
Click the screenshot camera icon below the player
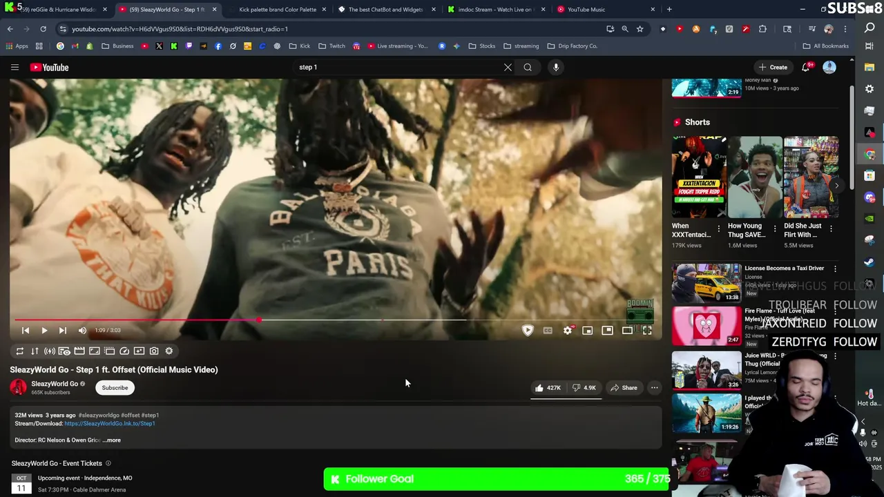coord(154,351)
